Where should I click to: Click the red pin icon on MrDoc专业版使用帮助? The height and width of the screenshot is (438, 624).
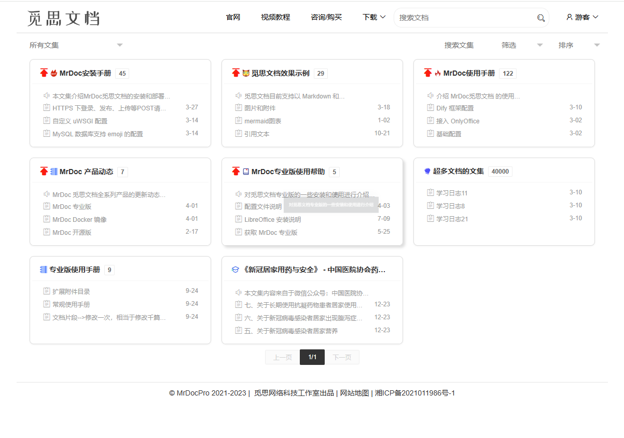(x=236, y=172)
